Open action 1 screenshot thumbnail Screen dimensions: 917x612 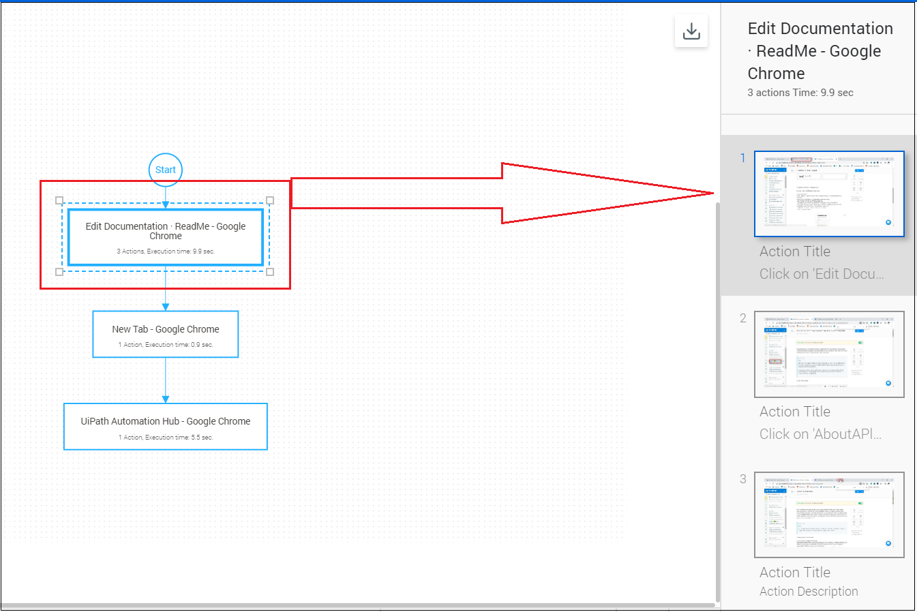(x=829, y=194)
